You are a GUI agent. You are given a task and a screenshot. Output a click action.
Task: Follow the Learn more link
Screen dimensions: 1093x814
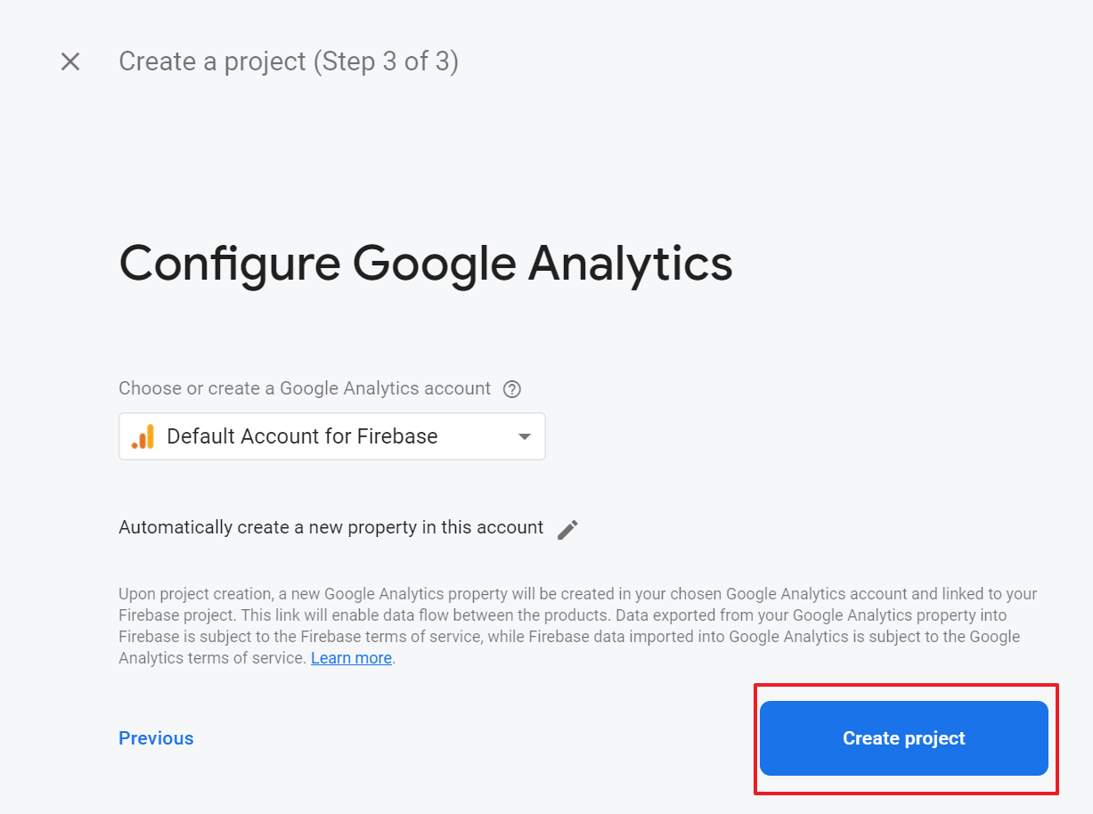click(x=351, y=658)
